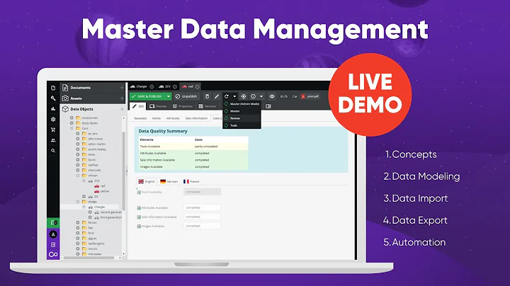
Task: Open the wrench tools icon in sidebar
Action: tap(53, 98)
